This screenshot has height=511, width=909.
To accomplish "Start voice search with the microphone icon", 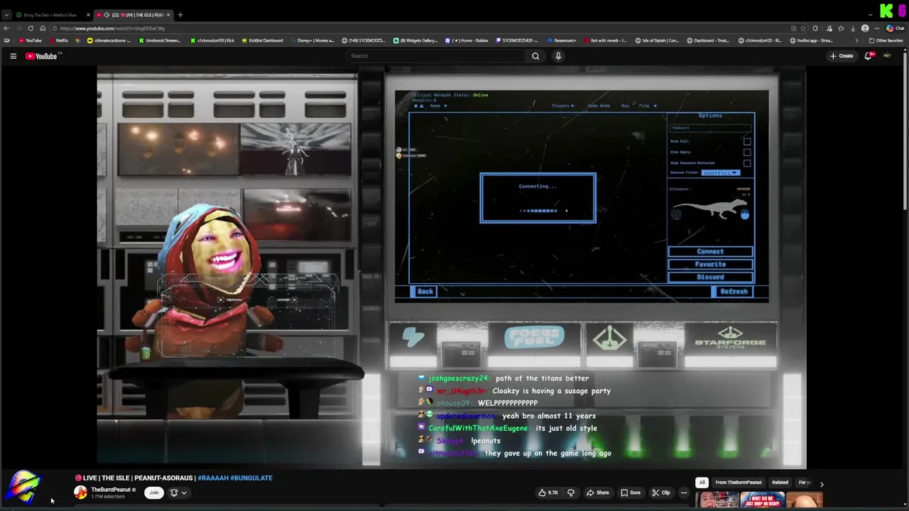I will (x=558, y=56).
